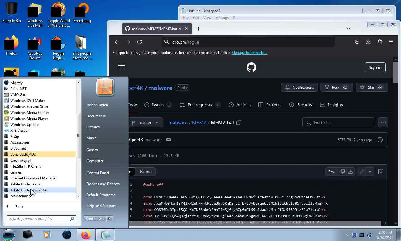Click the Go to file search box
Screen dimensions: 401x241
[338, 122]
